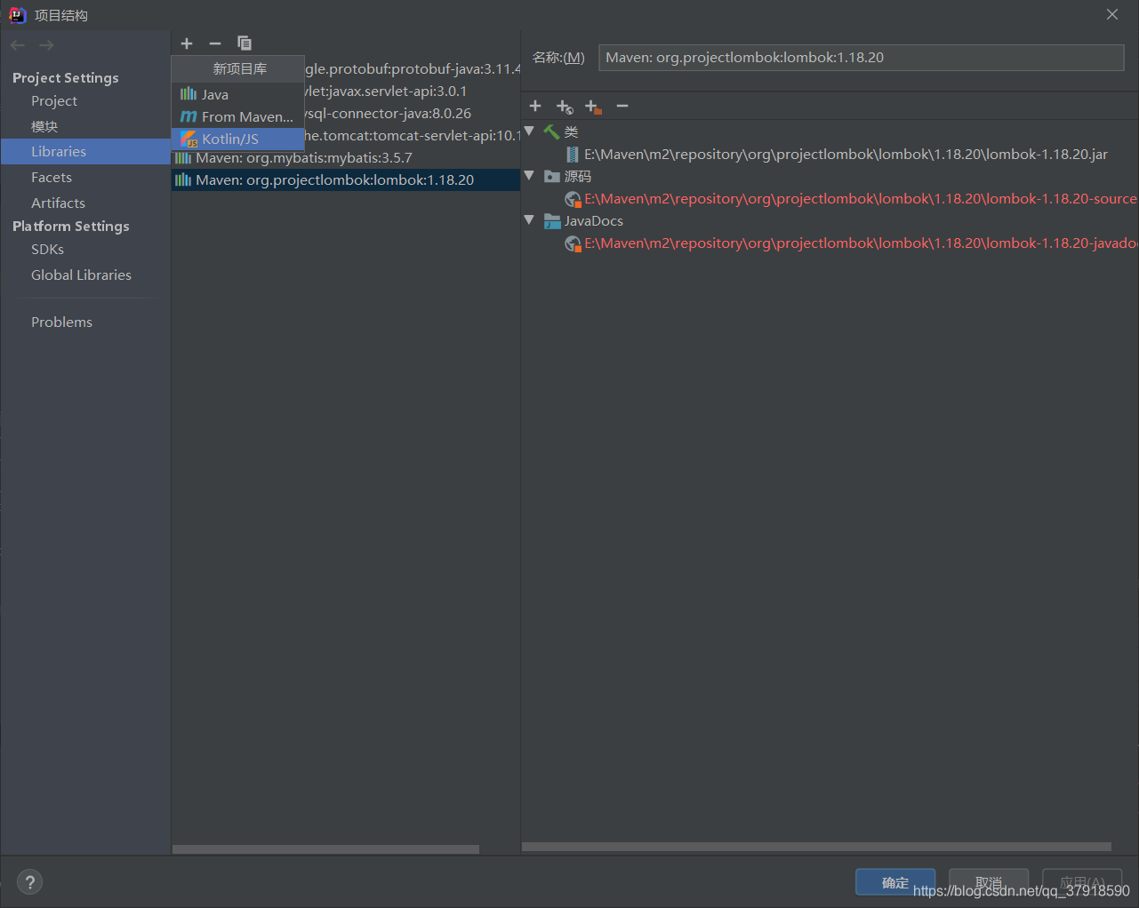Click the JavaDocs folder icon

coord(552,221)
